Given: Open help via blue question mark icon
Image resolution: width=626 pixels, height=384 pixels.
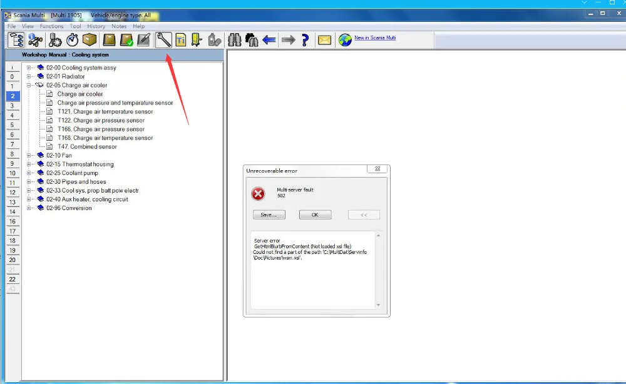Looking at the screenshot, I should (x=305, y=40).
